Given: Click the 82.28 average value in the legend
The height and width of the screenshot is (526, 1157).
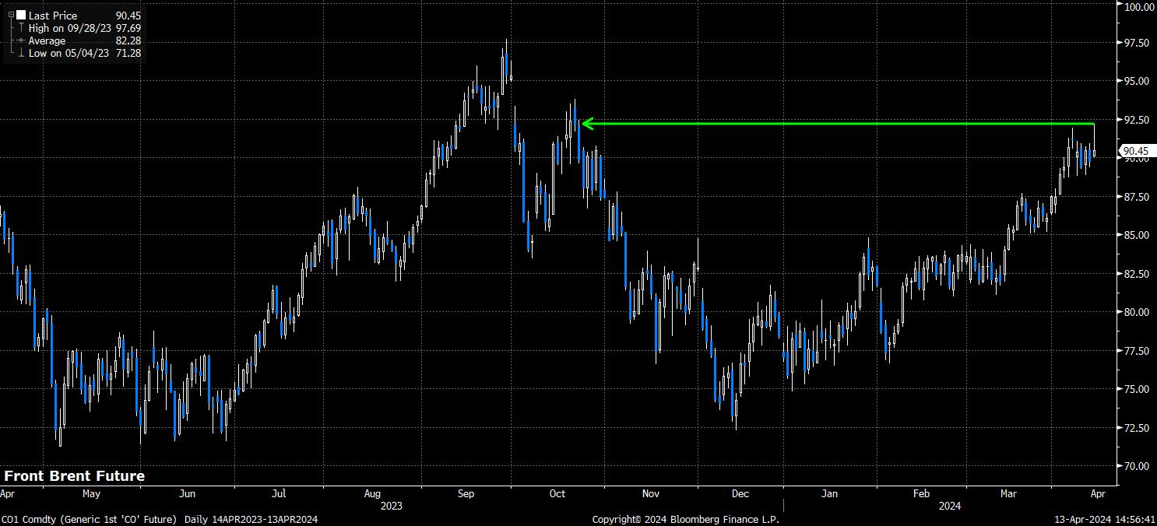Looking at the screenshot, I should [x=128, y=40].
